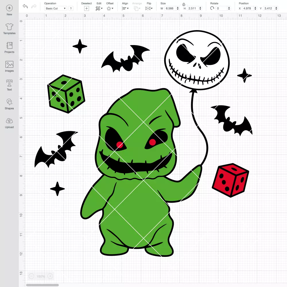Select the Text tool
Screen dimensions: 287x287
click(9, 83)
